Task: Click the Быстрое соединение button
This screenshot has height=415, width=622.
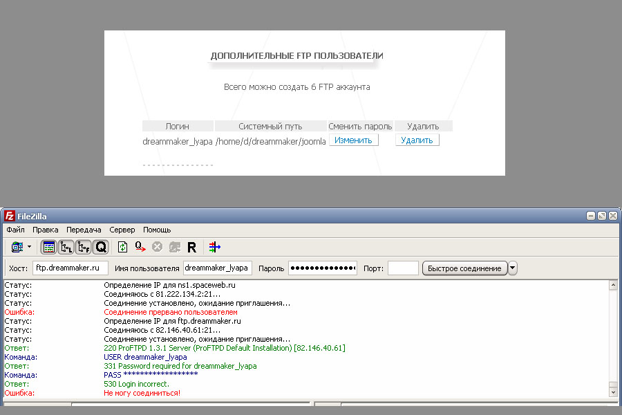Action: (x=464, y=268)
